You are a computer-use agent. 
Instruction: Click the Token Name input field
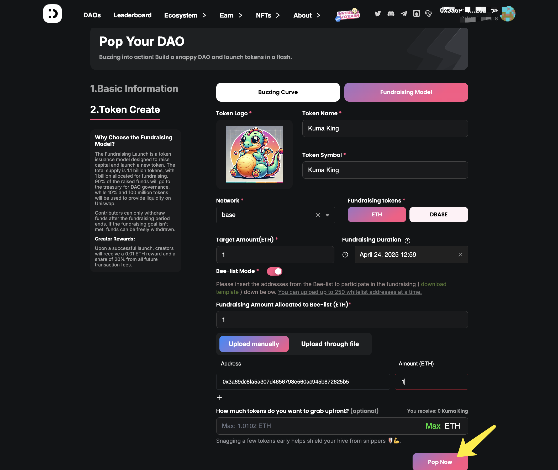point(385,128)
